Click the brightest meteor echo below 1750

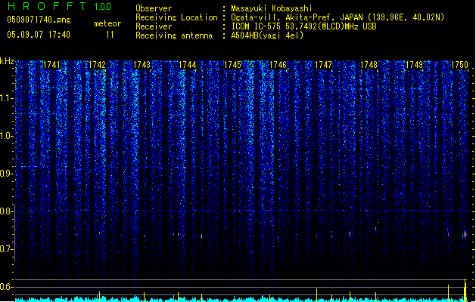(x=465, y=235)
